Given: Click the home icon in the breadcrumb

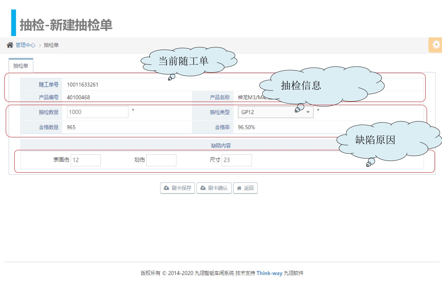Looking at the screenshot, I should pyautogui.click(x=10, y=45).
